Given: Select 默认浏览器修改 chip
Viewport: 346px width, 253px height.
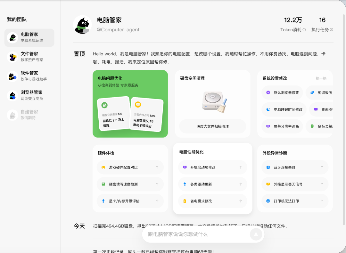Looking at the screenshot, I should [x=282, y=92].
